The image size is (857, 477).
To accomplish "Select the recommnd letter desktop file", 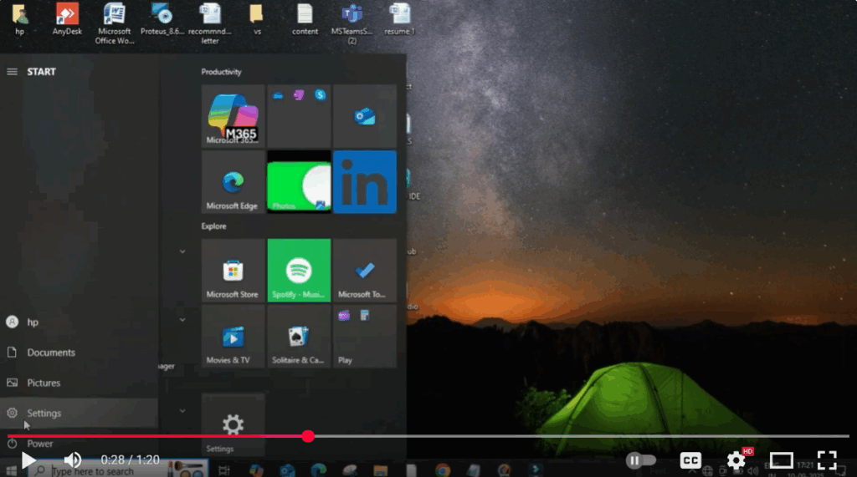I will (x=210, y=24).
